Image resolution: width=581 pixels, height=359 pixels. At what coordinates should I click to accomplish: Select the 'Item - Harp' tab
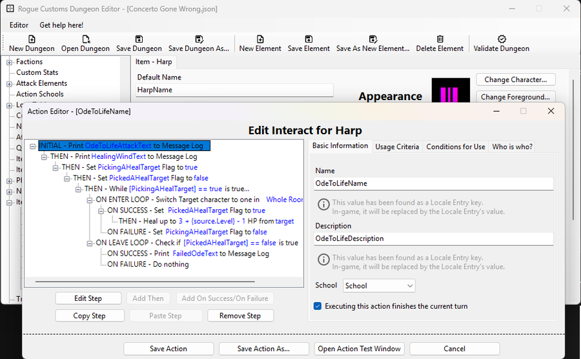(x=154, y=62)
